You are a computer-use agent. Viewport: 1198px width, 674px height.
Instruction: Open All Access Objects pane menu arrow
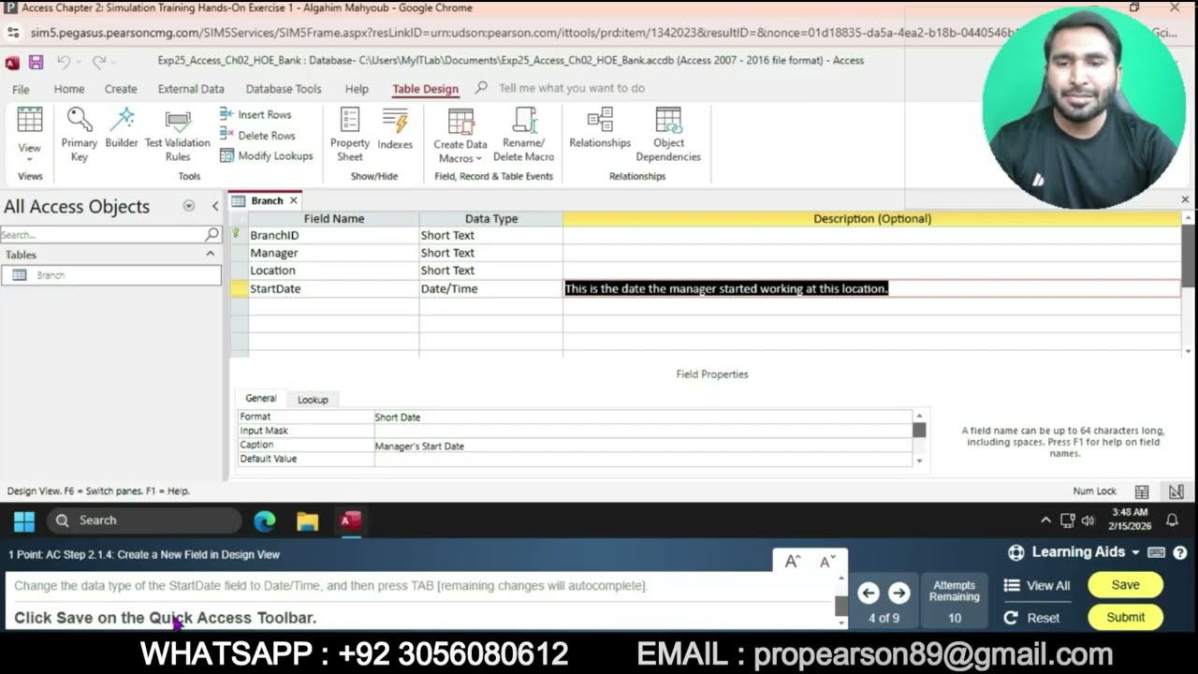click(189, 206)
